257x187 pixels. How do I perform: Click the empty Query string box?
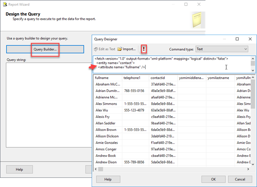[49, 105]
